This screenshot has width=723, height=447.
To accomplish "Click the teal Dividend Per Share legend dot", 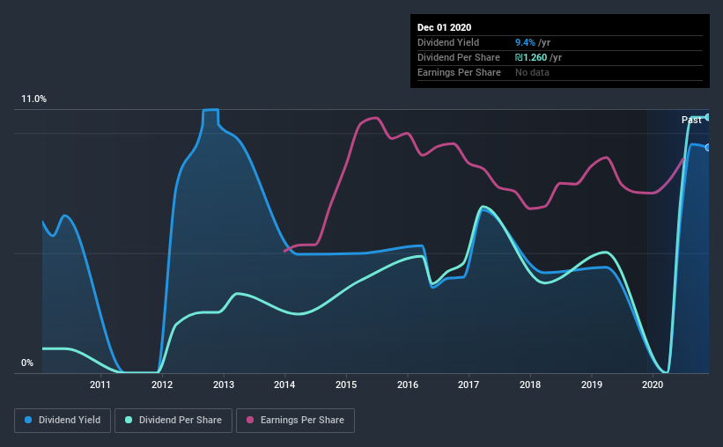I will (129, 420).
